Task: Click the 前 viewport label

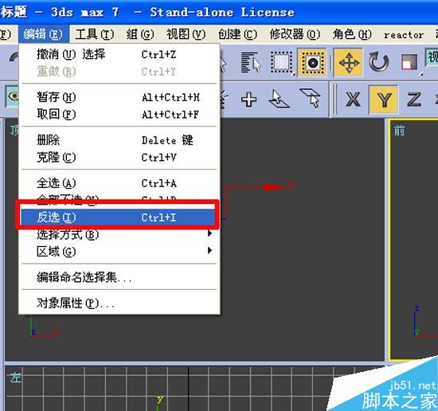Action: (399, 131)
